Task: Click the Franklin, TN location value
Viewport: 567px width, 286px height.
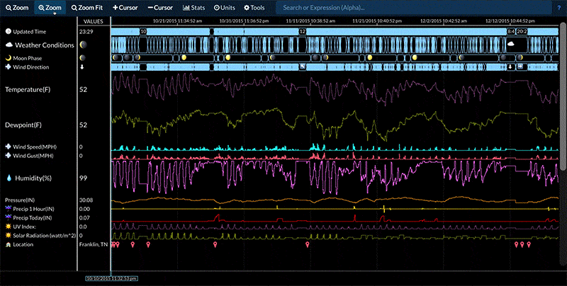Action: click(x=94, y=244)
